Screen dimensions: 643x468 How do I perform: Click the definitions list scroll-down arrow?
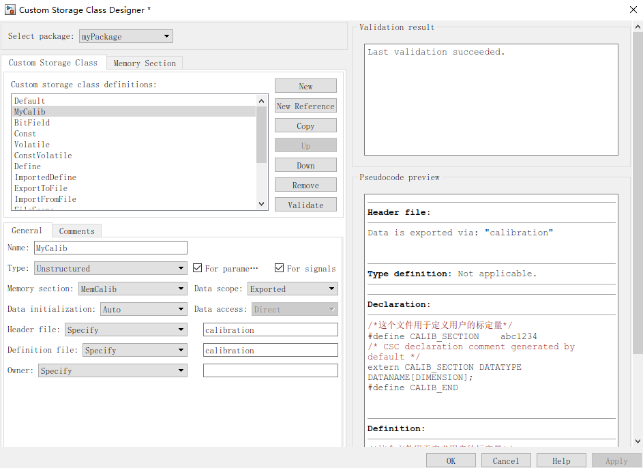(x=261, y=204)
